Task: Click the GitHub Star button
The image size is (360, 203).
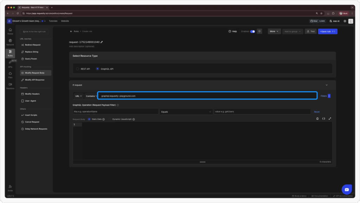Action: click(x=318, y=21)
